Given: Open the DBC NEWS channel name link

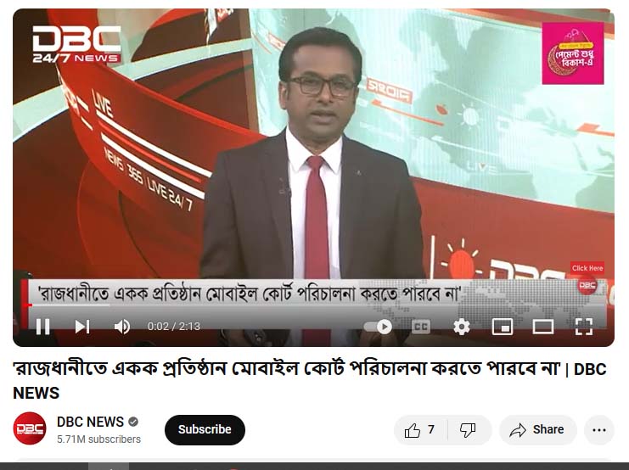Looking at the screenshot, I should pos(90,422).
